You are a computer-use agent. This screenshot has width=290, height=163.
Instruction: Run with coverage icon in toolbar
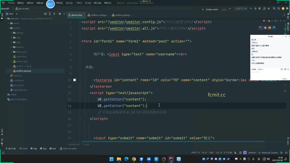(x=260, y=8)
